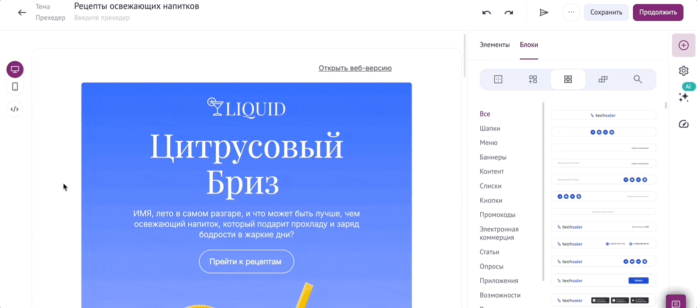Open the add-content plus panel
The image size is (697, 308).
683,45
